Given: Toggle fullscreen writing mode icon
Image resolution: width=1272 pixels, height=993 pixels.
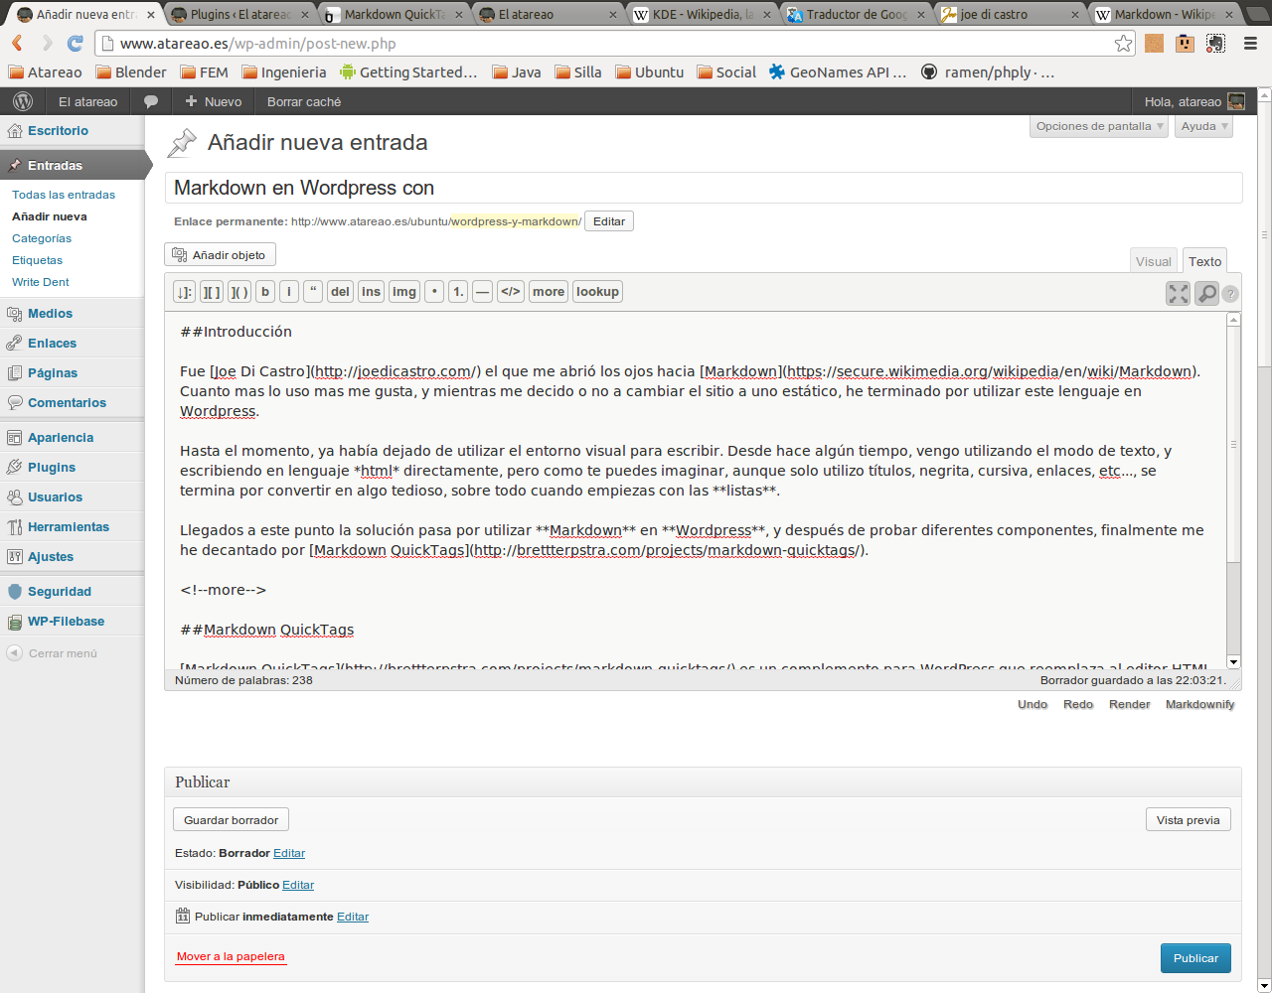Looking at the screenshot, I should pyautogui.click(x=1178, y=293).
